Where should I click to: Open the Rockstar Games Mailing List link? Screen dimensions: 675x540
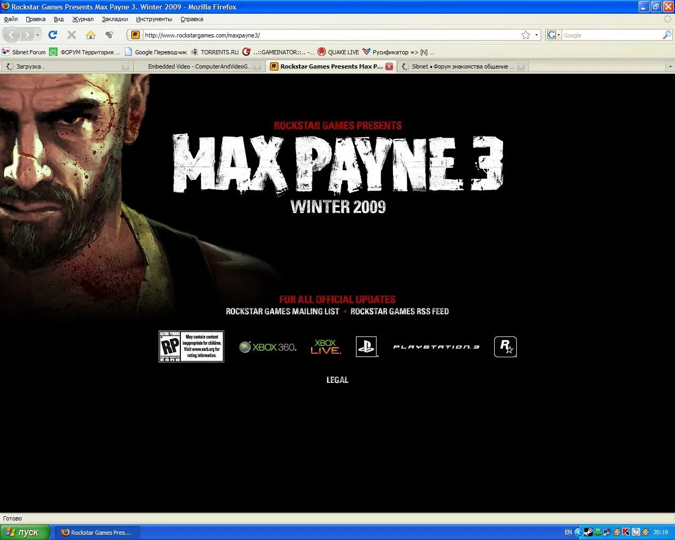tap(282, 311)
